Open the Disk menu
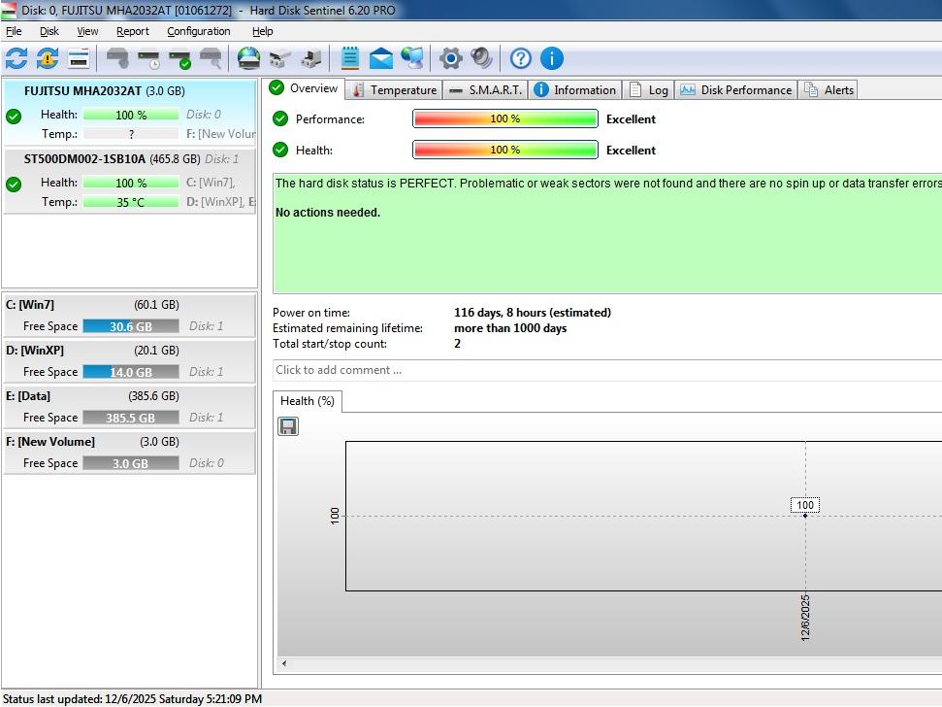Viewport: 942px width, 707px height. [49, 31]
